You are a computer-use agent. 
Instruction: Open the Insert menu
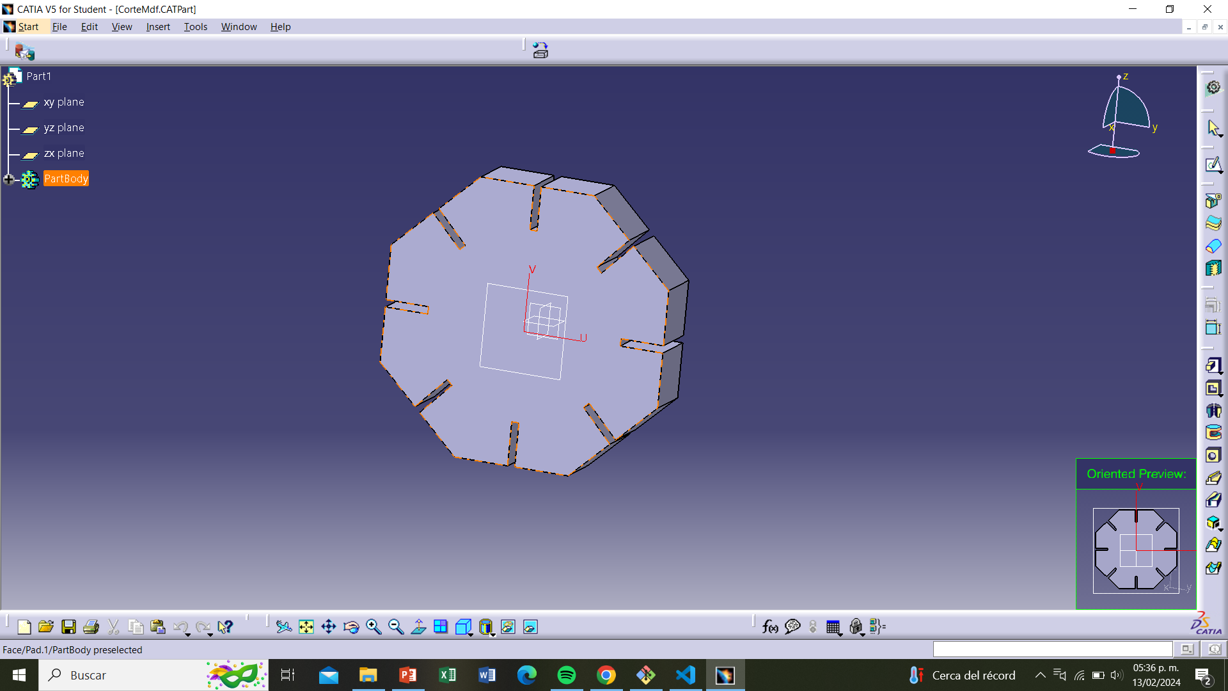158,26
